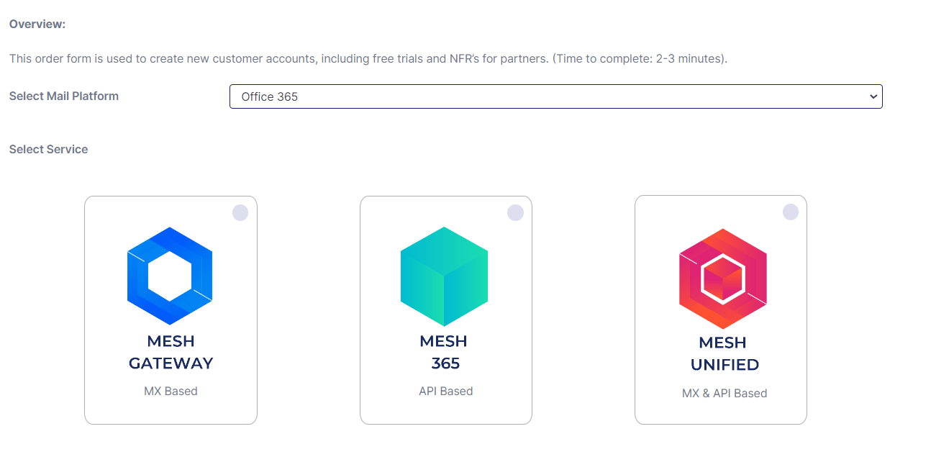Click the MESH GATEWAY card title
931x457 pixels.
point(171,352)
